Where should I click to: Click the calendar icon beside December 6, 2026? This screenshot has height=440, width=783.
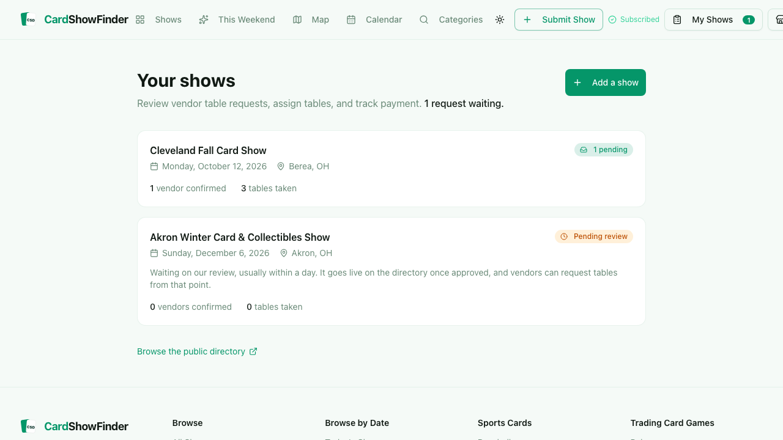coord(154,253)
